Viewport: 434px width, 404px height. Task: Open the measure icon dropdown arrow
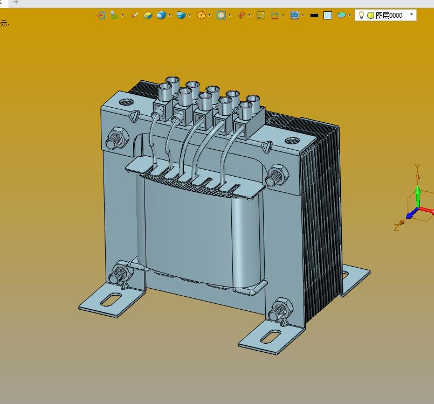coord(283,16)
